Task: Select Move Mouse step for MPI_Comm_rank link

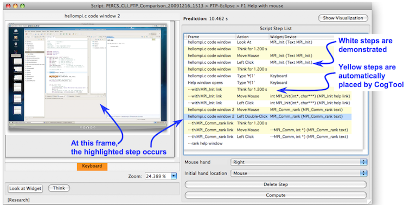Action: click(x=268, y=130)
